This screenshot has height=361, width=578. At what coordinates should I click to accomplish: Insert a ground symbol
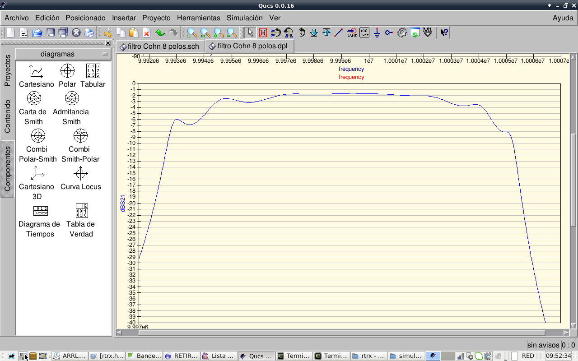click(377, 32)
